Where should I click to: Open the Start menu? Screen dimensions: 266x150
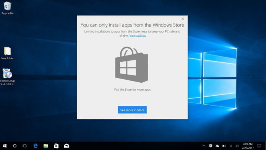(5, 146)
